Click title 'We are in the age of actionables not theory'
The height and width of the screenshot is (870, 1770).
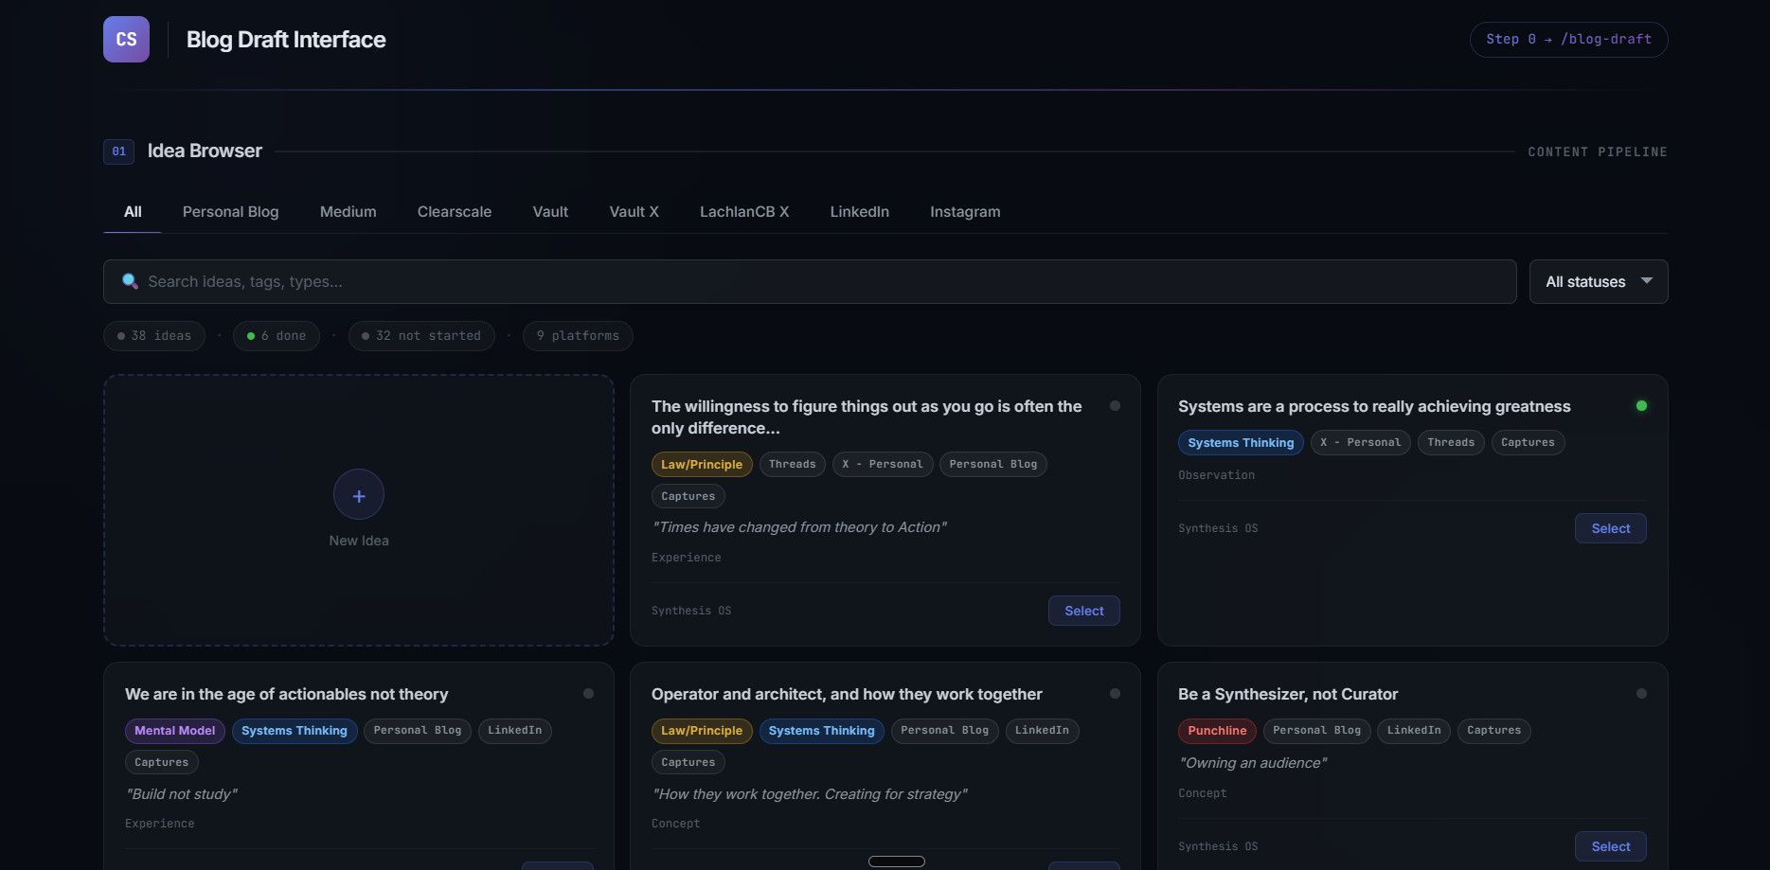pos(287,695)
